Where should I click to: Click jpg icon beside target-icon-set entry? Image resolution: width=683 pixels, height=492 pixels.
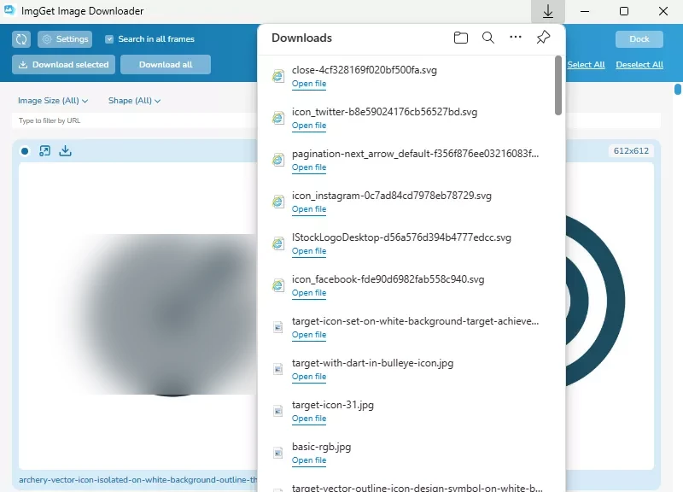pos(278,327)
